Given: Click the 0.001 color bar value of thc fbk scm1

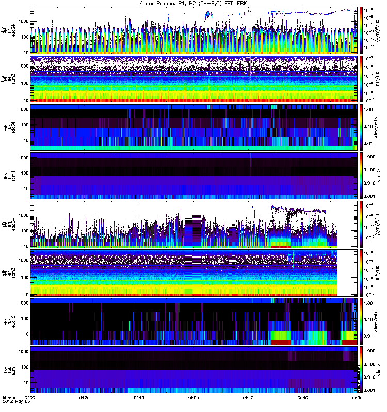Looking at the screenshot, I should (369, 390).
